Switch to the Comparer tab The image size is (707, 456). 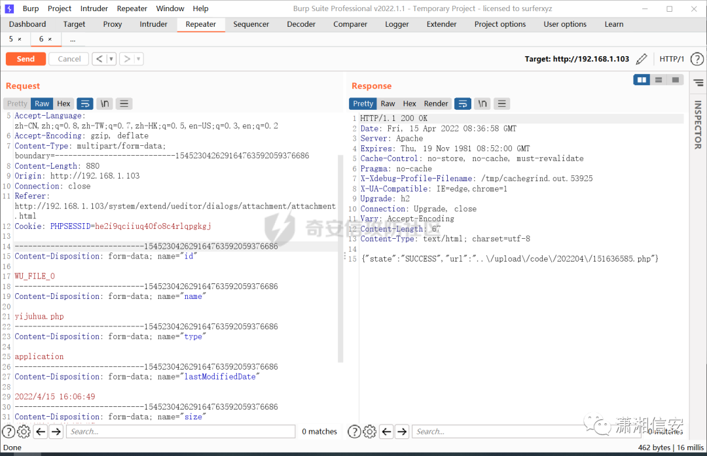[x=350, y=24]
